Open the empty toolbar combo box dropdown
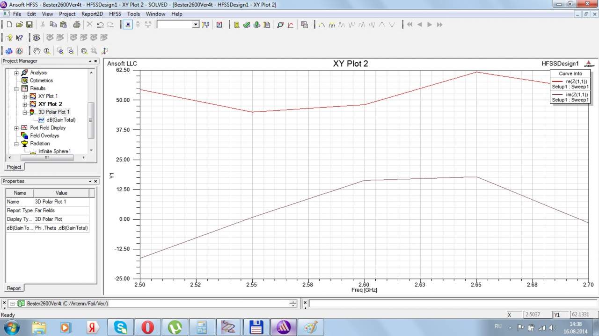 tap(196, 25)
